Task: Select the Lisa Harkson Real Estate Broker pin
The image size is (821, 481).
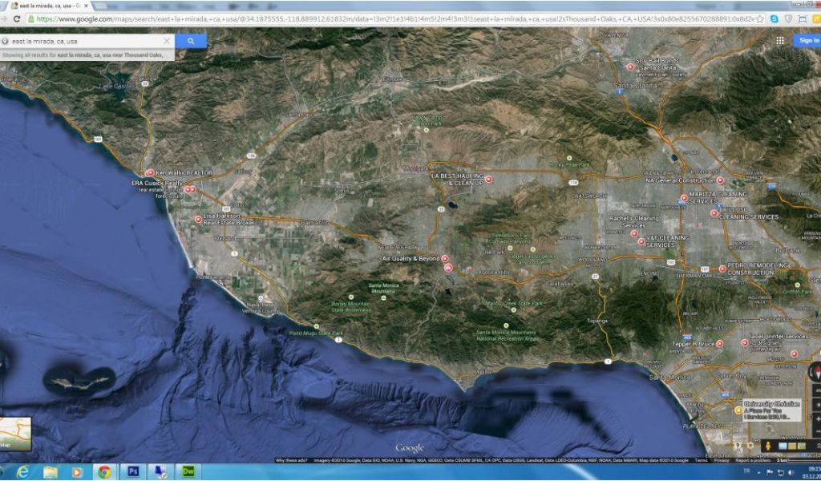Action: coord(198,220)
